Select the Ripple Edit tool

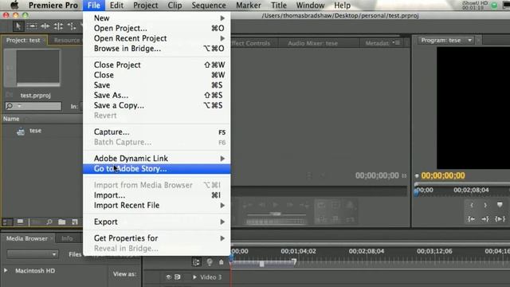[45, 26]
